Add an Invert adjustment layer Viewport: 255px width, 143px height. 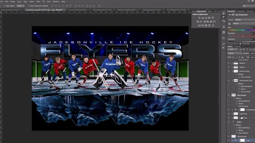coord(199,25)
